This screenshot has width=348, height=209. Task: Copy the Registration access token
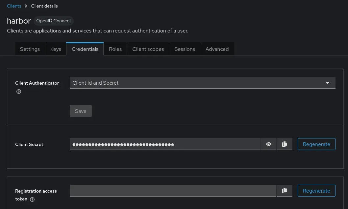284,191
